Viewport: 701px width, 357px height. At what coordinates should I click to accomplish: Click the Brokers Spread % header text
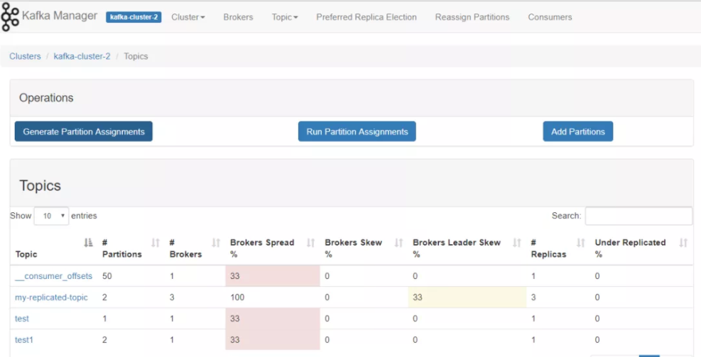(x=262, y=248)
